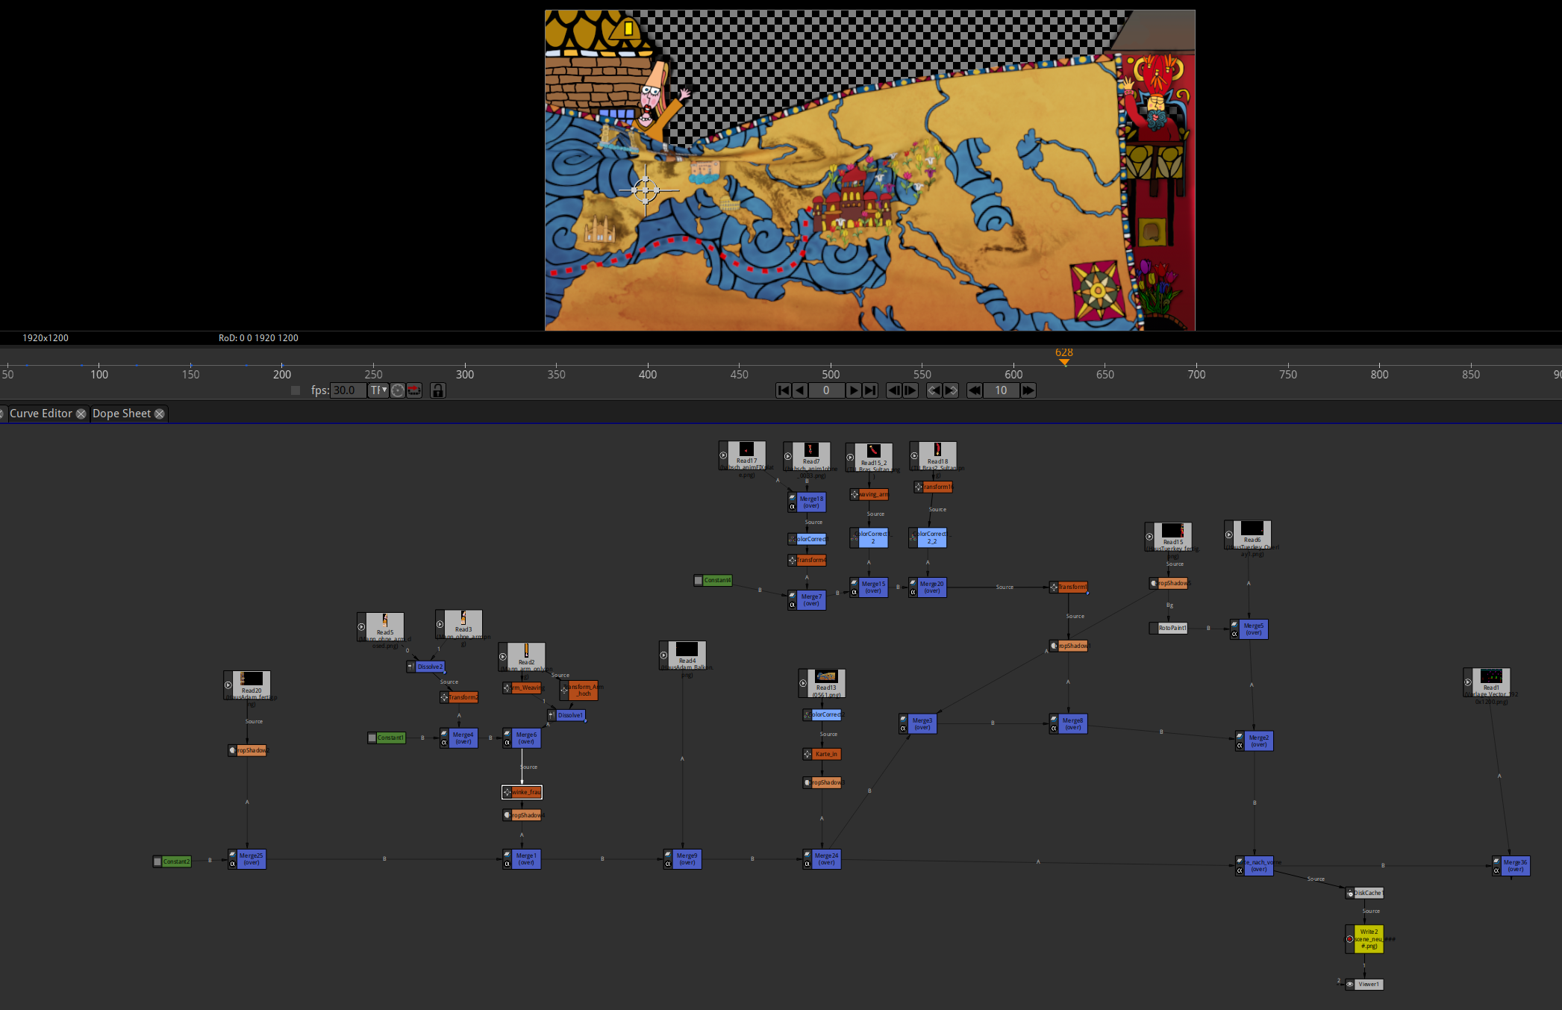This screenshot has height=1010, width=1562.
Task: Enable the checkbox beside fps
Action: point(296,390)
